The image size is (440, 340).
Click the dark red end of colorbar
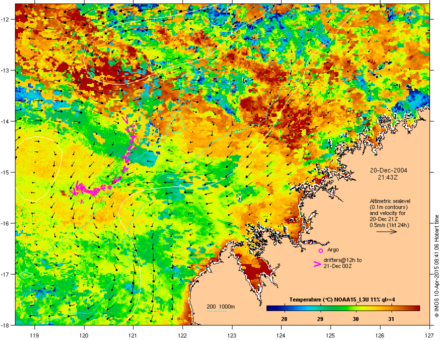[x=417, y=308]
